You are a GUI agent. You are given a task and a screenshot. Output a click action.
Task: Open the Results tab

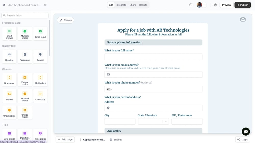click(143, 5)
